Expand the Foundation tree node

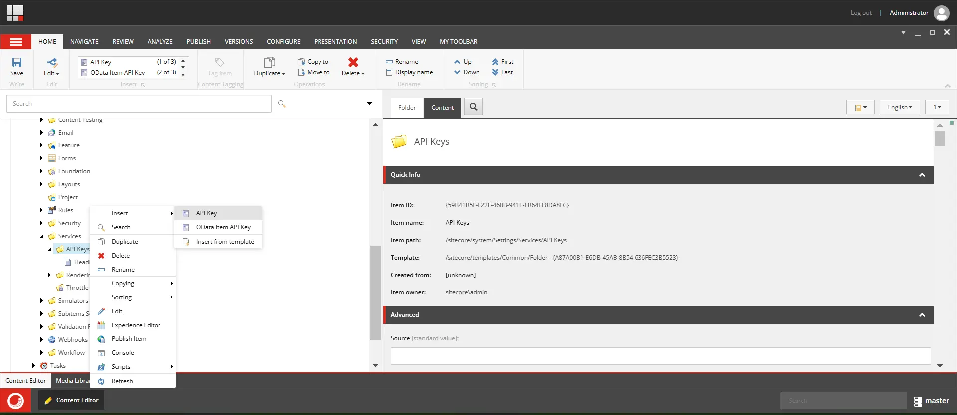point(41,171)
